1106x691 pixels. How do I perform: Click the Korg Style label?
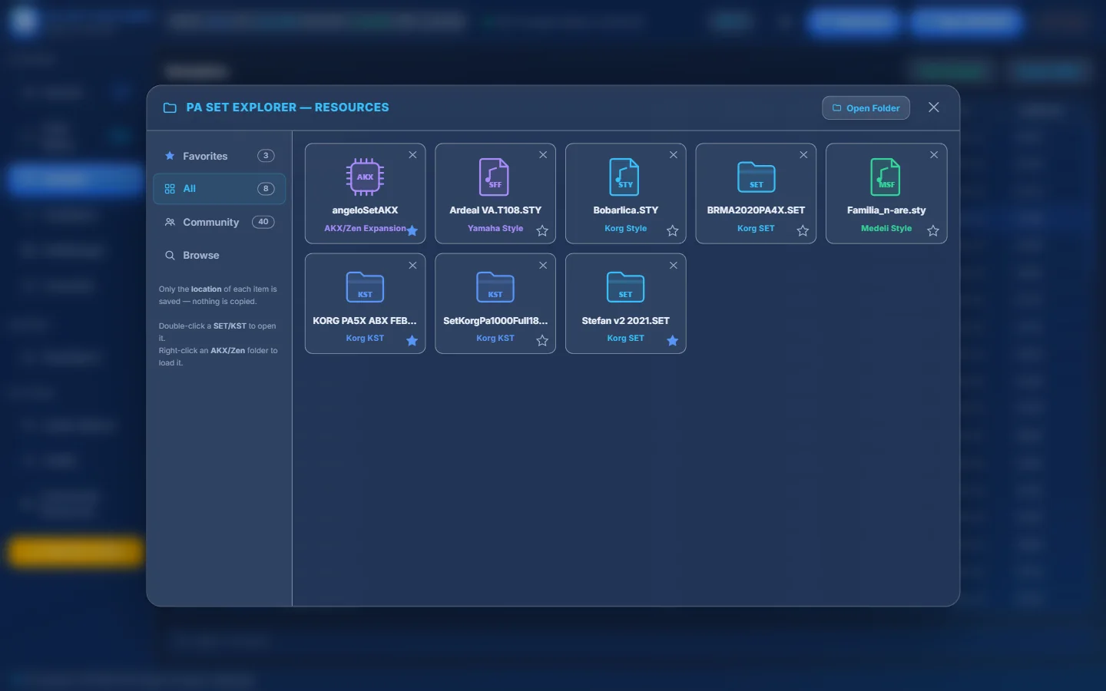[x=625, y=228]
